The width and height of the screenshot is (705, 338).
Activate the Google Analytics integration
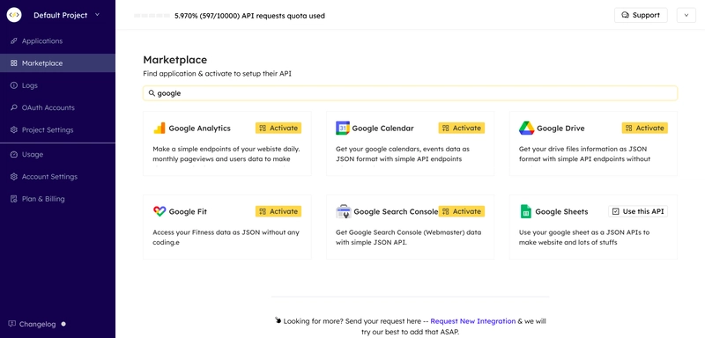click(278, 128)
